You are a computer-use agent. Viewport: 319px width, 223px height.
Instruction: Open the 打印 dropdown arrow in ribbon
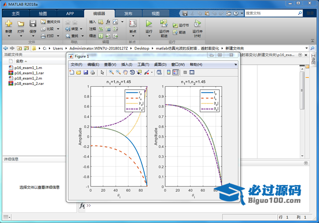(58, 36)
